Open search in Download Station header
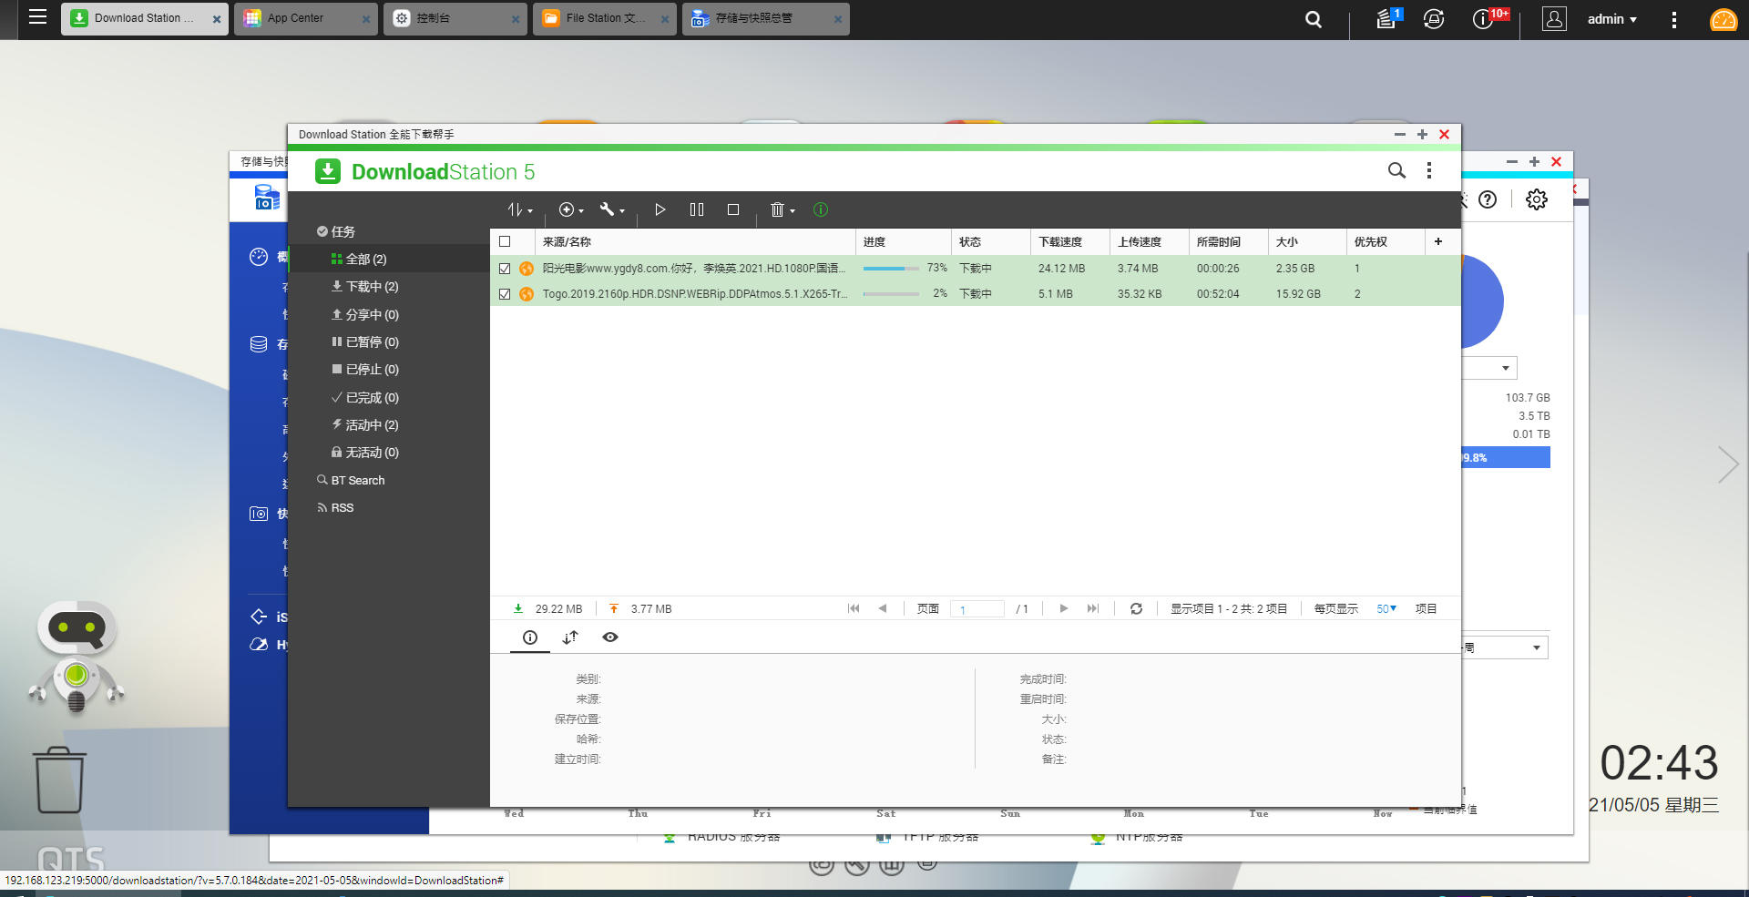 (x=1396, y=170)
